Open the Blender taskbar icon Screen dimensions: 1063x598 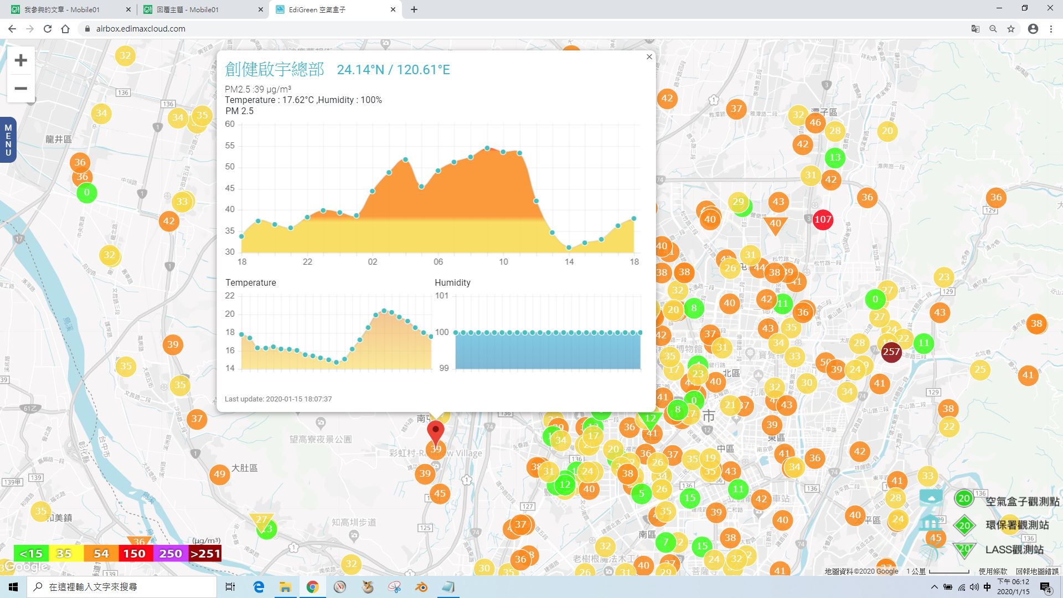[x=421, y=587]
